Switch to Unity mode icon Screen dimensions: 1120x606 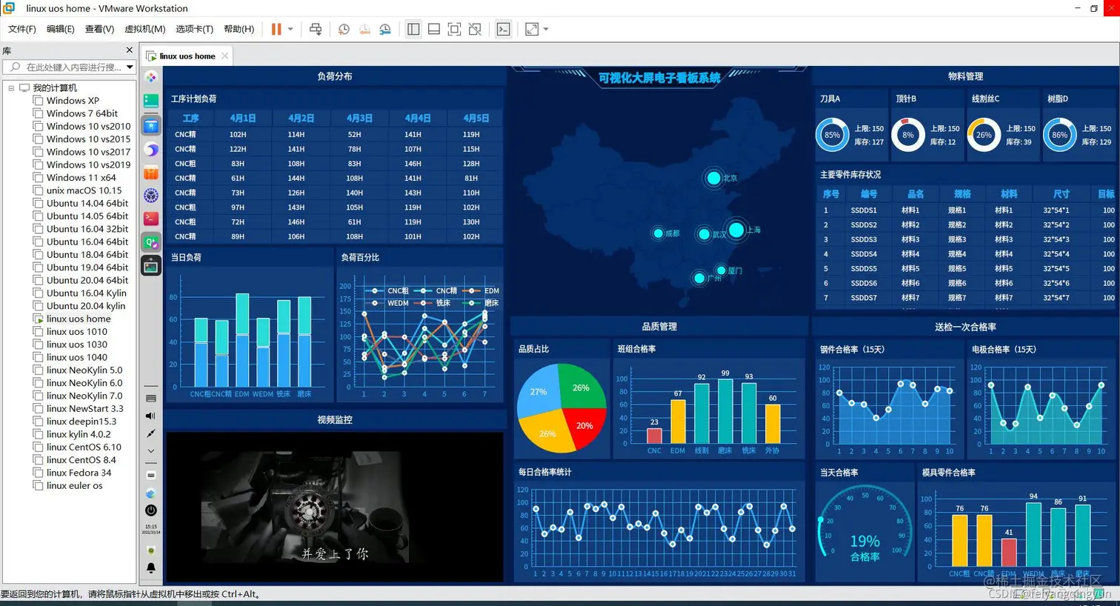point(475,29)
